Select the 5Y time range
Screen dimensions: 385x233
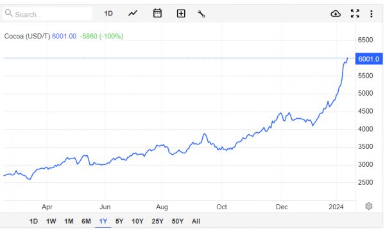(x=119, y=221)
